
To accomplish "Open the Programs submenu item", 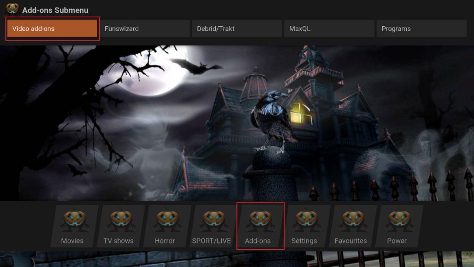I will [421, 29].
